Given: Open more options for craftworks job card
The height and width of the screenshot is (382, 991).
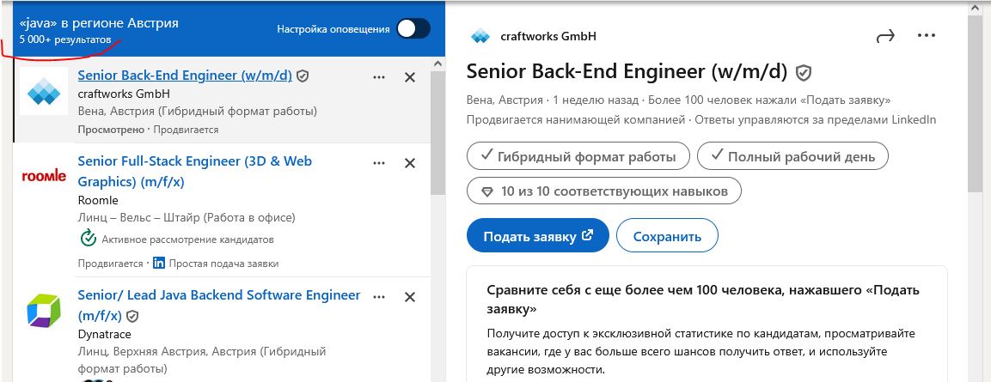Looking at the screenshot, I should coord(379,77).
